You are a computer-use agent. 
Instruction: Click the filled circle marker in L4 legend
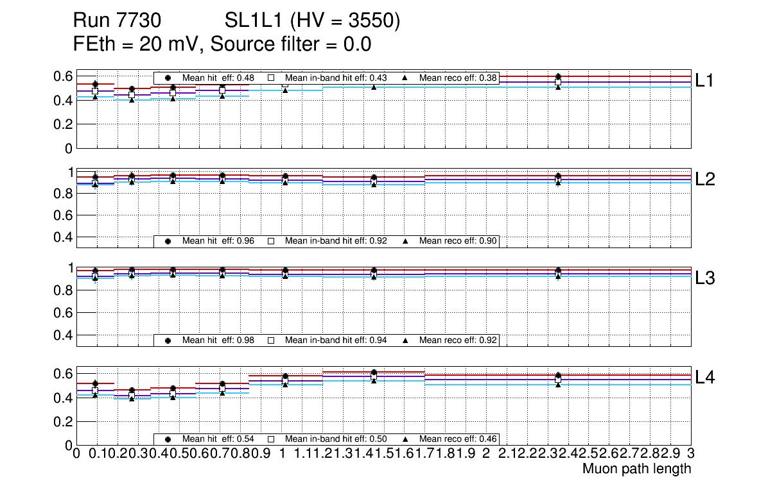coord(168,439)
